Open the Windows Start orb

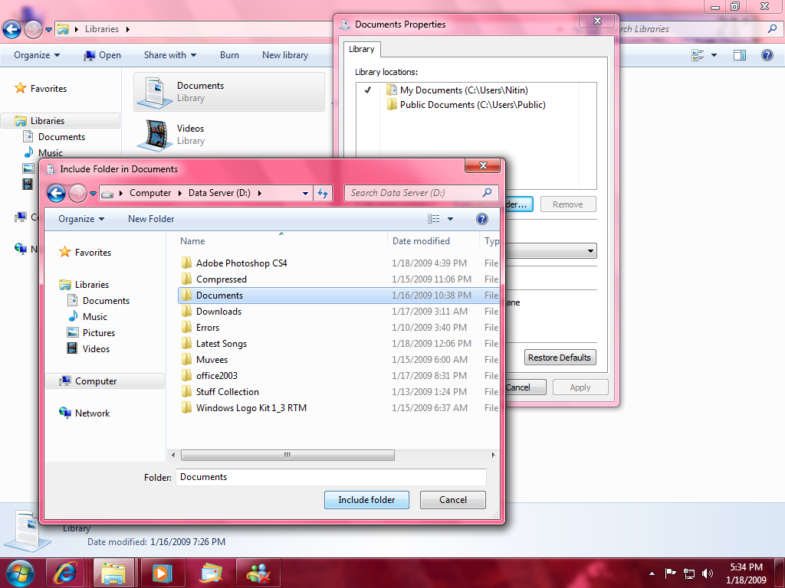[x=21, y=572]
